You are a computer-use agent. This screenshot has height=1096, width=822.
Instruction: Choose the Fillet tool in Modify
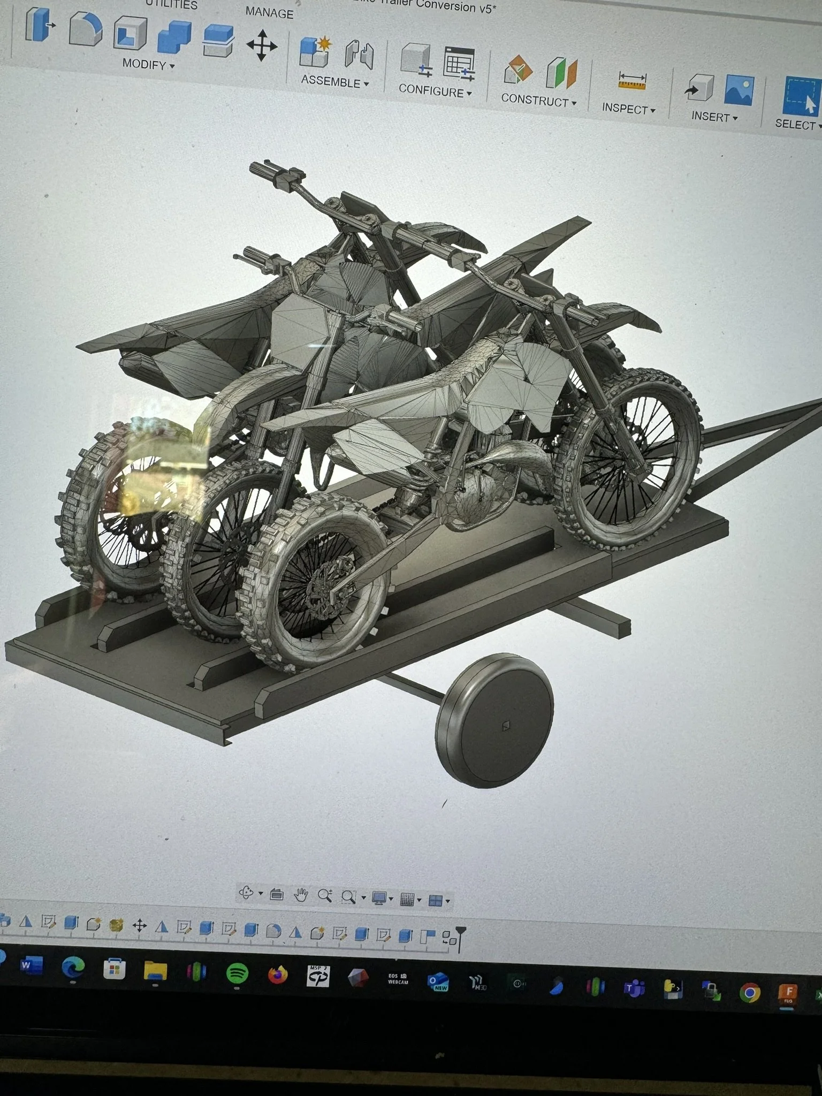tap(86, 29)
